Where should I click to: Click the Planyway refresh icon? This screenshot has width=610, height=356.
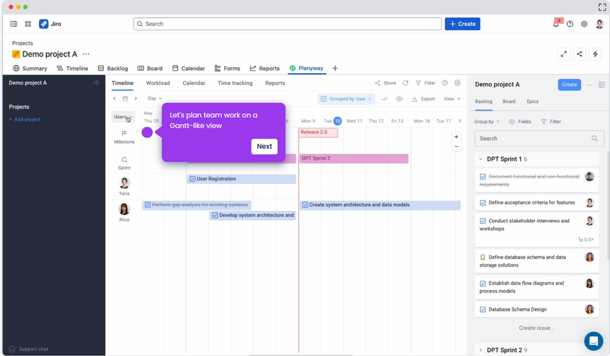tap(405, 83)
